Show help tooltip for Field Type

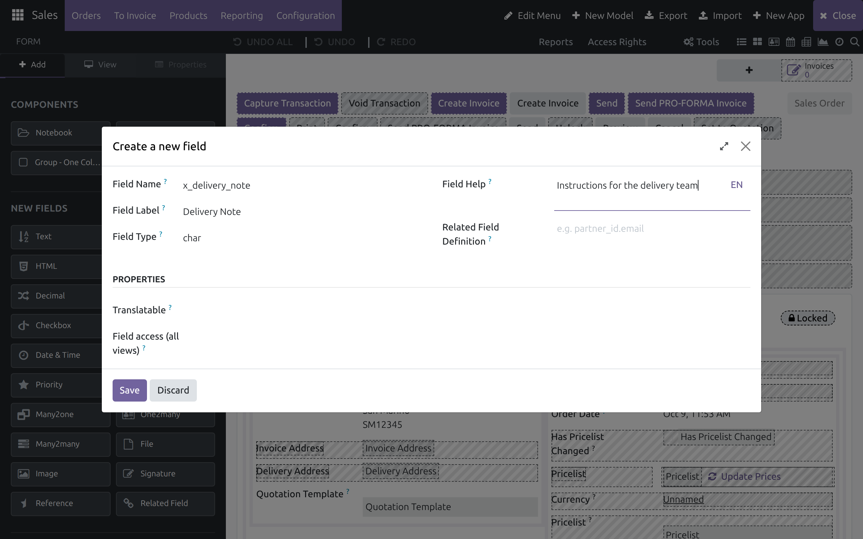[161, 234]
